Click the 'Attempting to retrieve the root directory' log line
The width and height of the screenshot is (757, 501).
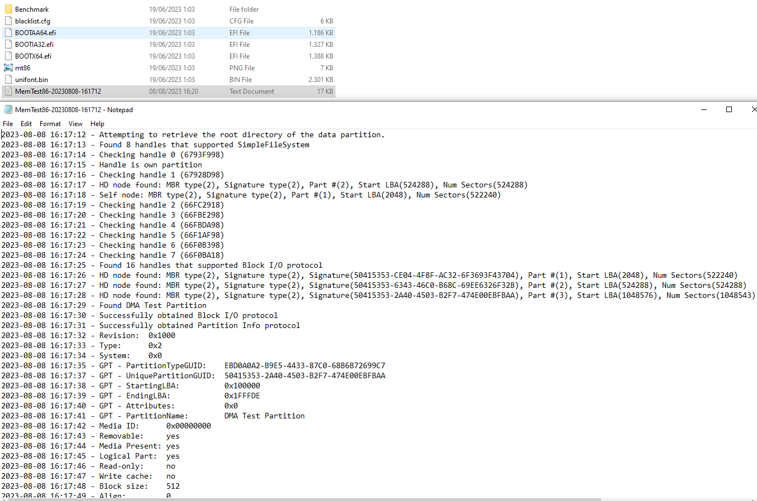[193, 134]
